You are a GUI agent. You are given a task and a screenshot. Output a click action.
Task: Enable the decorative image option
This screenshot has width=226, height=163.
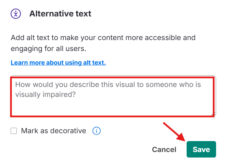coord(14,130)
